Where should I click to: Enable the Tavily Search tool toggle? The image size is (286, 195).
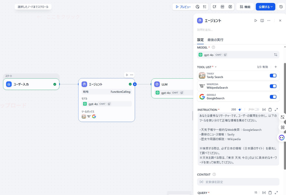273,76
